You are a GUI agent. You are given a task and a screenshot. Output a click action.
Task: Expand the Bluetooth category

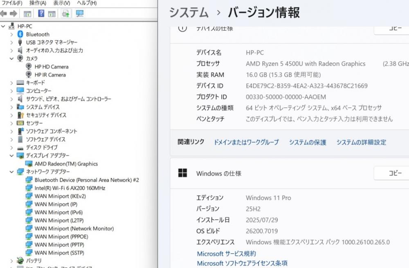click(x=11, y=34)
